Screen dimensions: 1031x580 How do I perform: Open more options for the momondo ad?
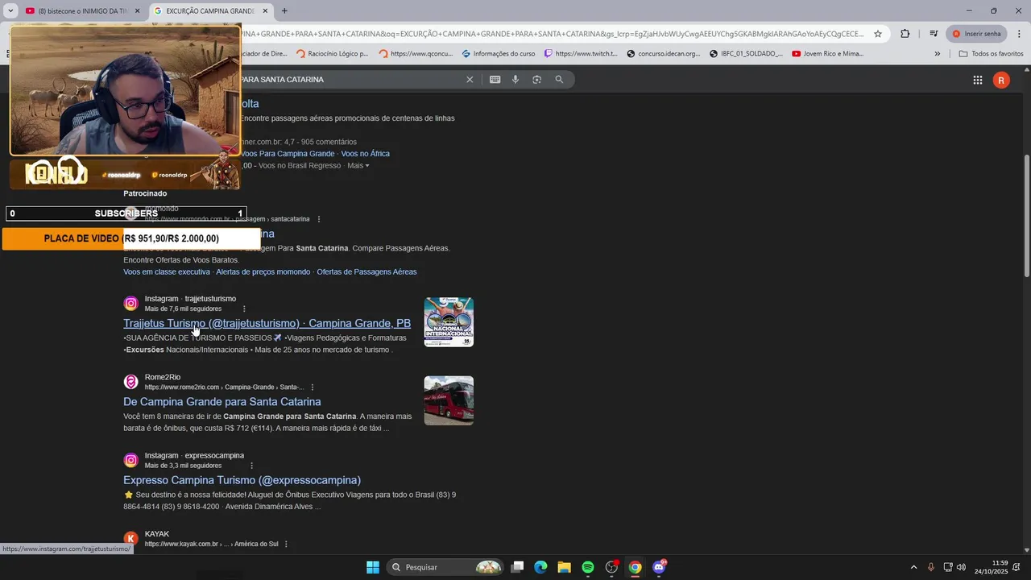click(319, 219)
